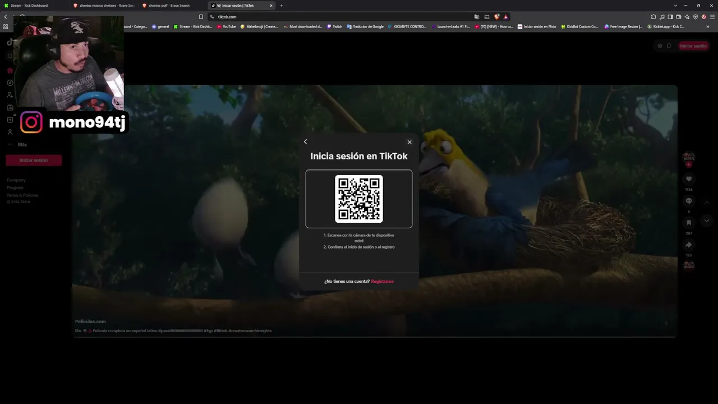Open the Peliculas.com creator name
This screenshot has width=718, height=404.
click(x=90, y=322)
